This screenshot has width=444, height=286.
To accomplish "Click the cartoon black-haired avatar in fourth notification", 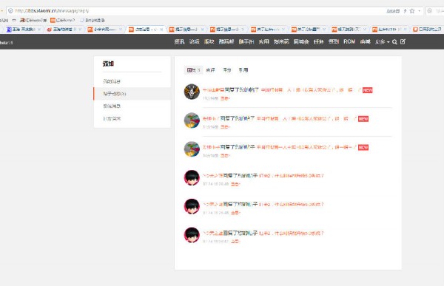I will click(x=192, y=177).
